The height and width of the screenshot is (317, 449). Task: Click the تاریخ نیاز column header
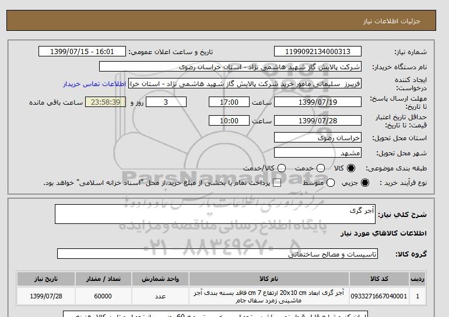[x=46, y=279]
